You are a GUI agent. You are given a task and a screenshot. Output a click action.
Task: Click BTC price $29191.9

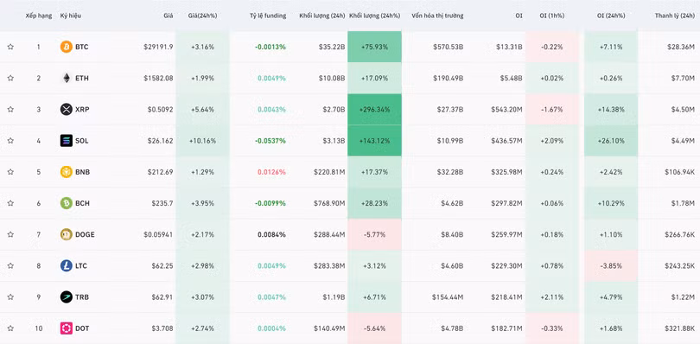158,47
